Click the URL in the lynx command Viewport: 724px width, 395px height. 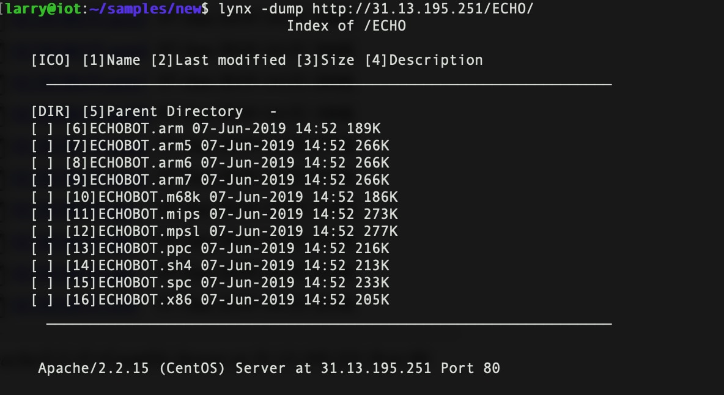[x=423, y=9]
